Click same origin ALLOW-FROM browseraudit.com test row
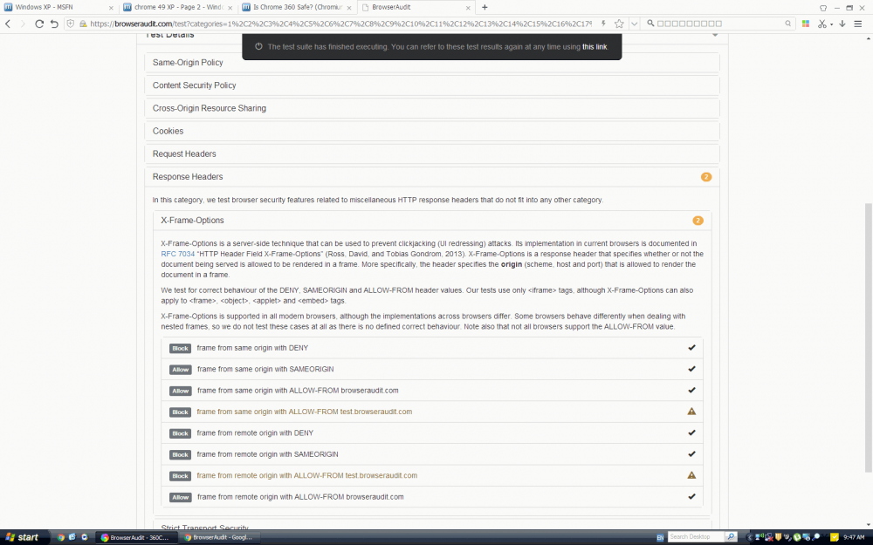Image resolution: width=873 pixels, height=545 pixels. pos(432,391)
